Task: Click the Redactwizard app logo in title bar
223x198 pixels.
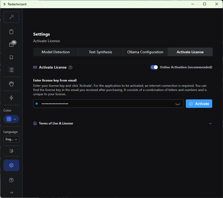Action: [4, 4]
